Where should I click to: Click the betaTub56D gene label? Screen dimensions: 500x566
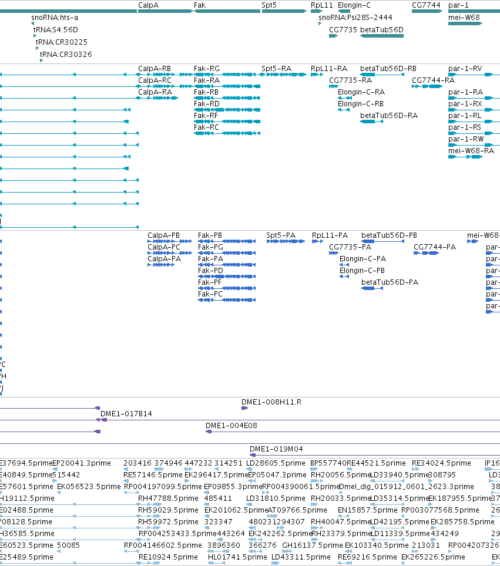[382, 29]
